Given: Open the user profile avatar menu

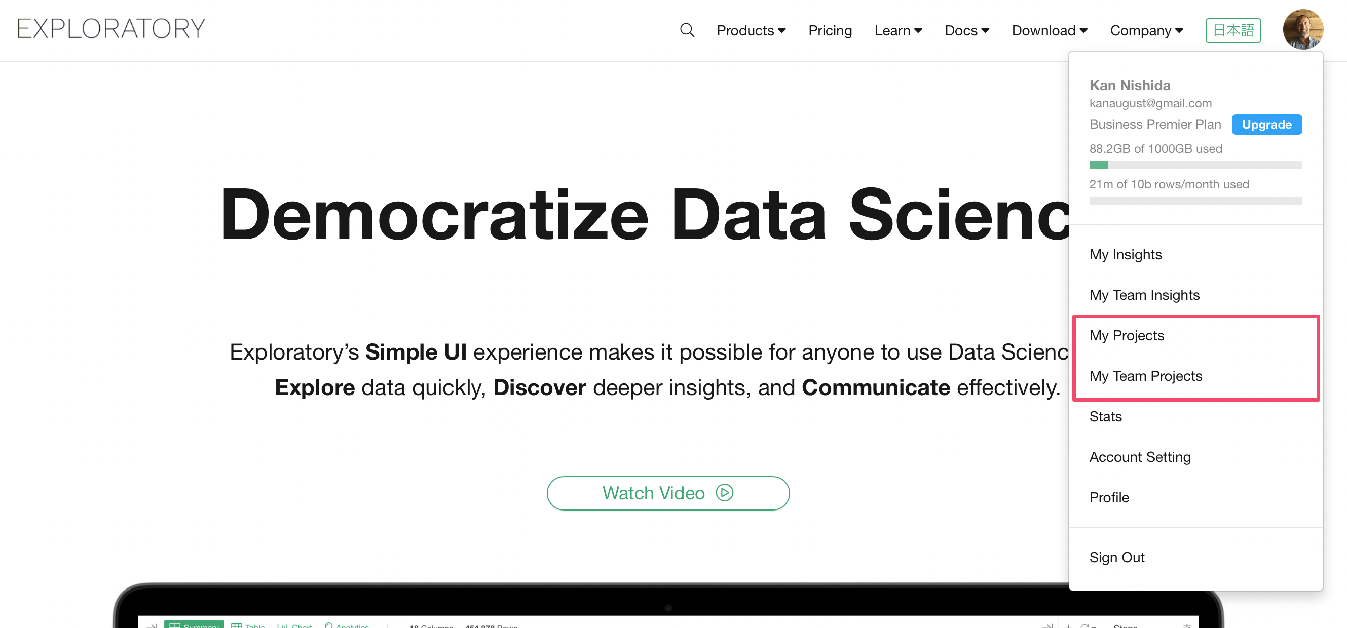Looking at the screenshot, I should click(1302, 29).
